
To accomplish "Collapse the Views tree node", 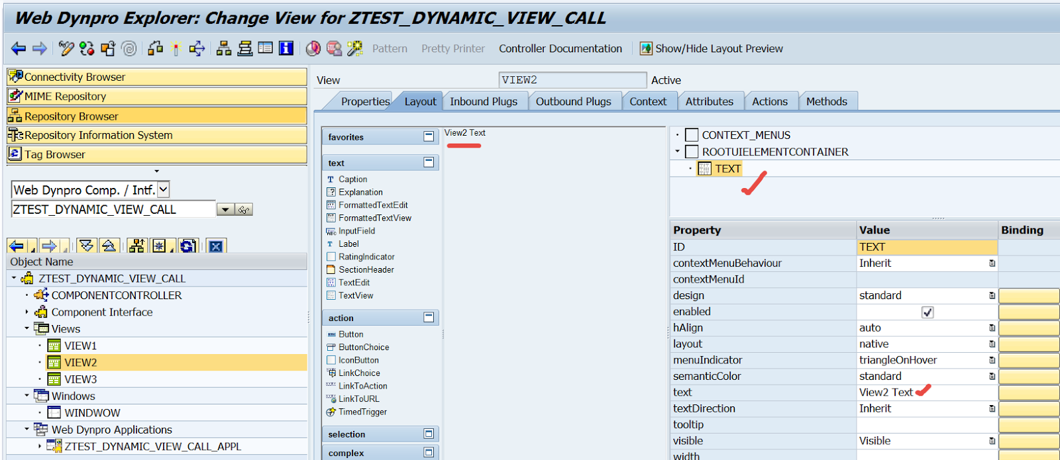I will [x=27, y=328].
